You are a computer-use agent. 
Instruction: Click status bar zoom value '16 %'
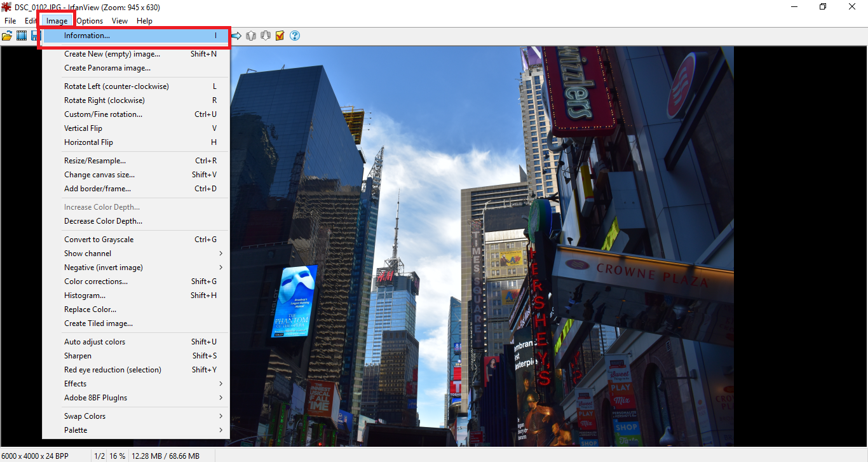click(118, 456)
